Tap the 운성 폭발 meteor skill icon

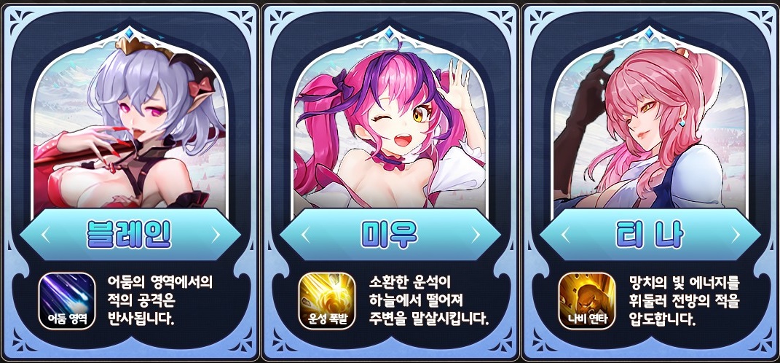327,301
